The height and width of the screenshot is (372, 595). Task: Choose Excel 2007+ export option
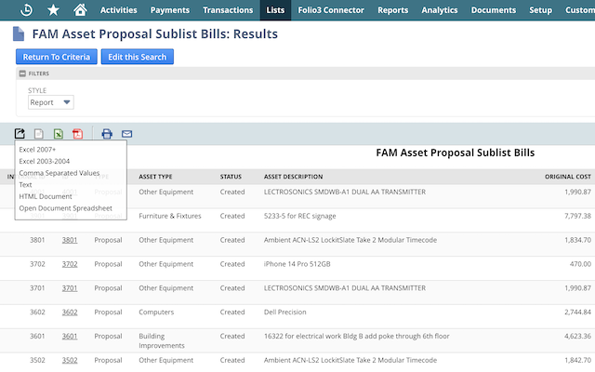(37, 150)
